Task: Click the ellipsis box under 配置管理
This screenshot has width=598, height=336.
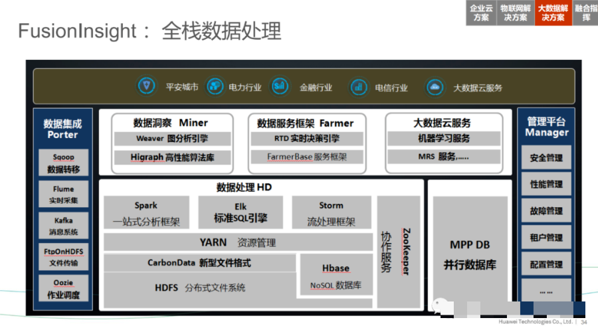Action: tap(546, 291)
